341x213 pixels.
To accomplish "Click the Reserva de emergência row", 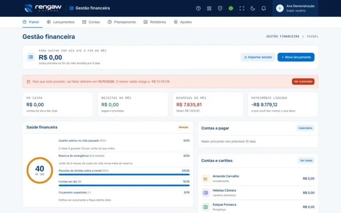I will (124, 159).
